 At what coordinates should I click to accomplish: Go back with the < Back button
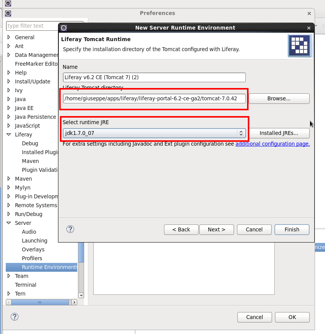pos(181,229)
